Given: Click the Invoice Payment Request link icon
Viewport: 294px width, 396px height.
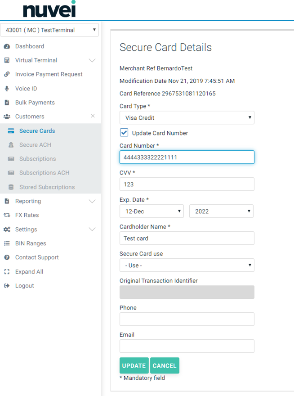Looking at the screenshot, I should (7, 74).
